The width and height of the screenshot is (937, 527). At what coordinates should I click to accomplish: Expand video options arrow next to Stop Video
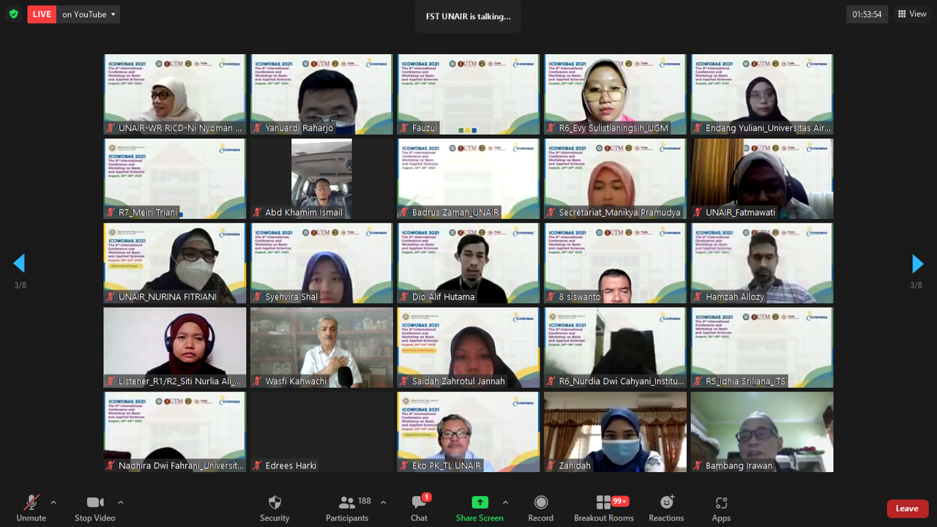pyautogui.click(x=121, y=502)
